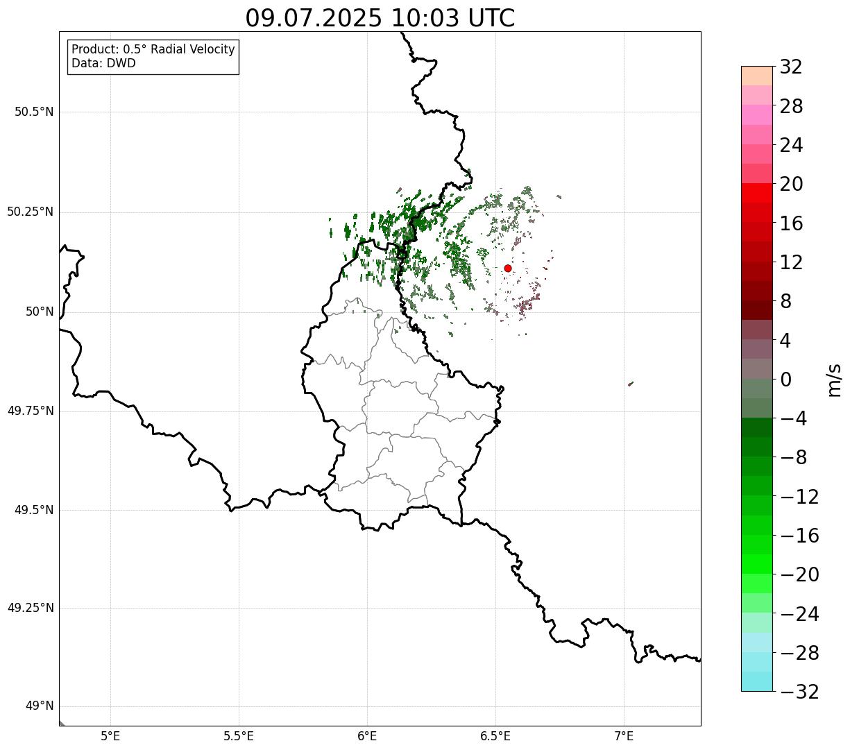Click the 49.25°N latitude label

click(31, 608)
